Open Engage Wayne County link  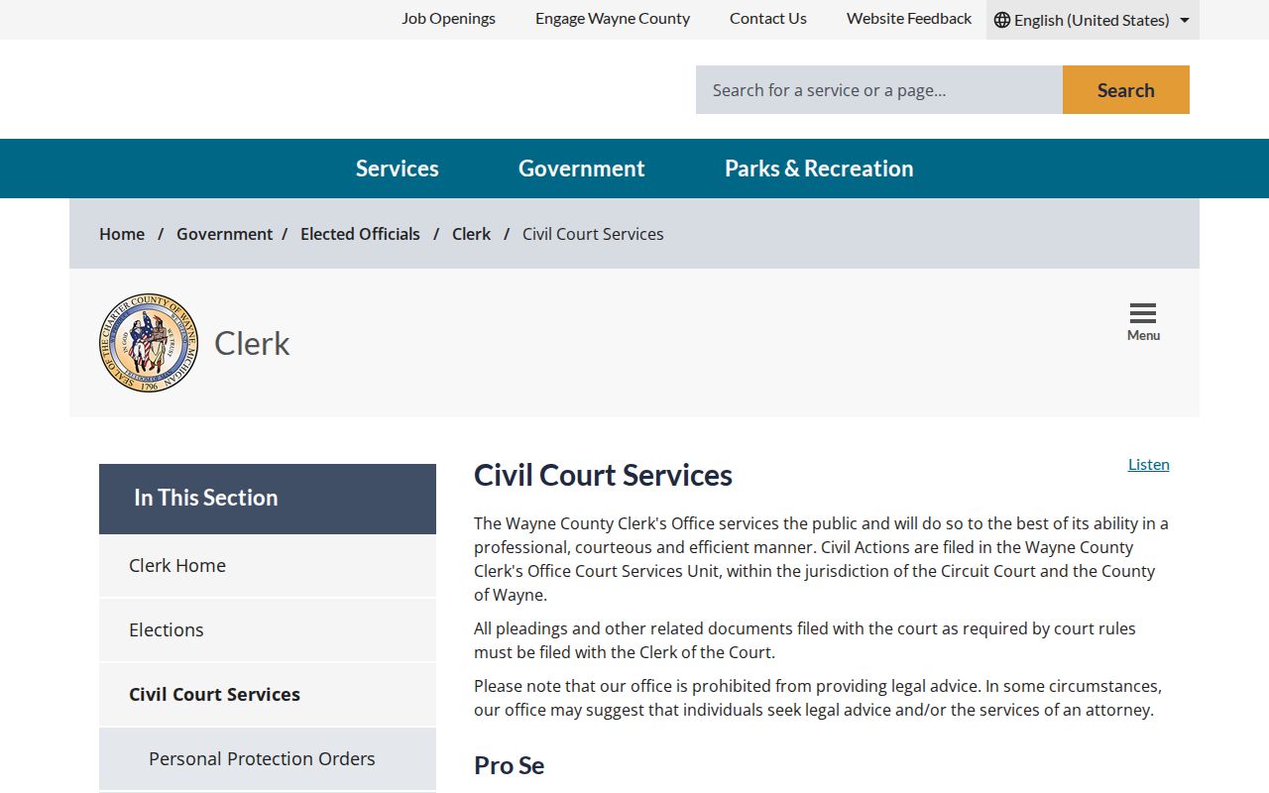(613, 19)
